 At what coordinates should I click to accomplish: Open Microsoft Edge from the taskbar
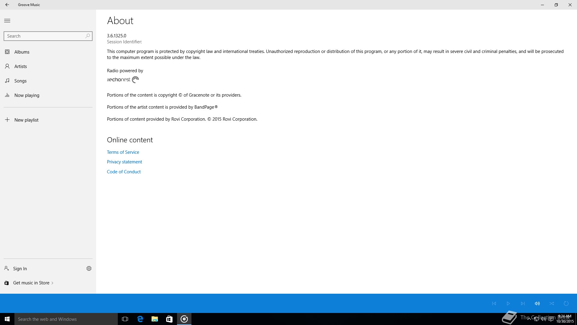(x=140, y=319)
